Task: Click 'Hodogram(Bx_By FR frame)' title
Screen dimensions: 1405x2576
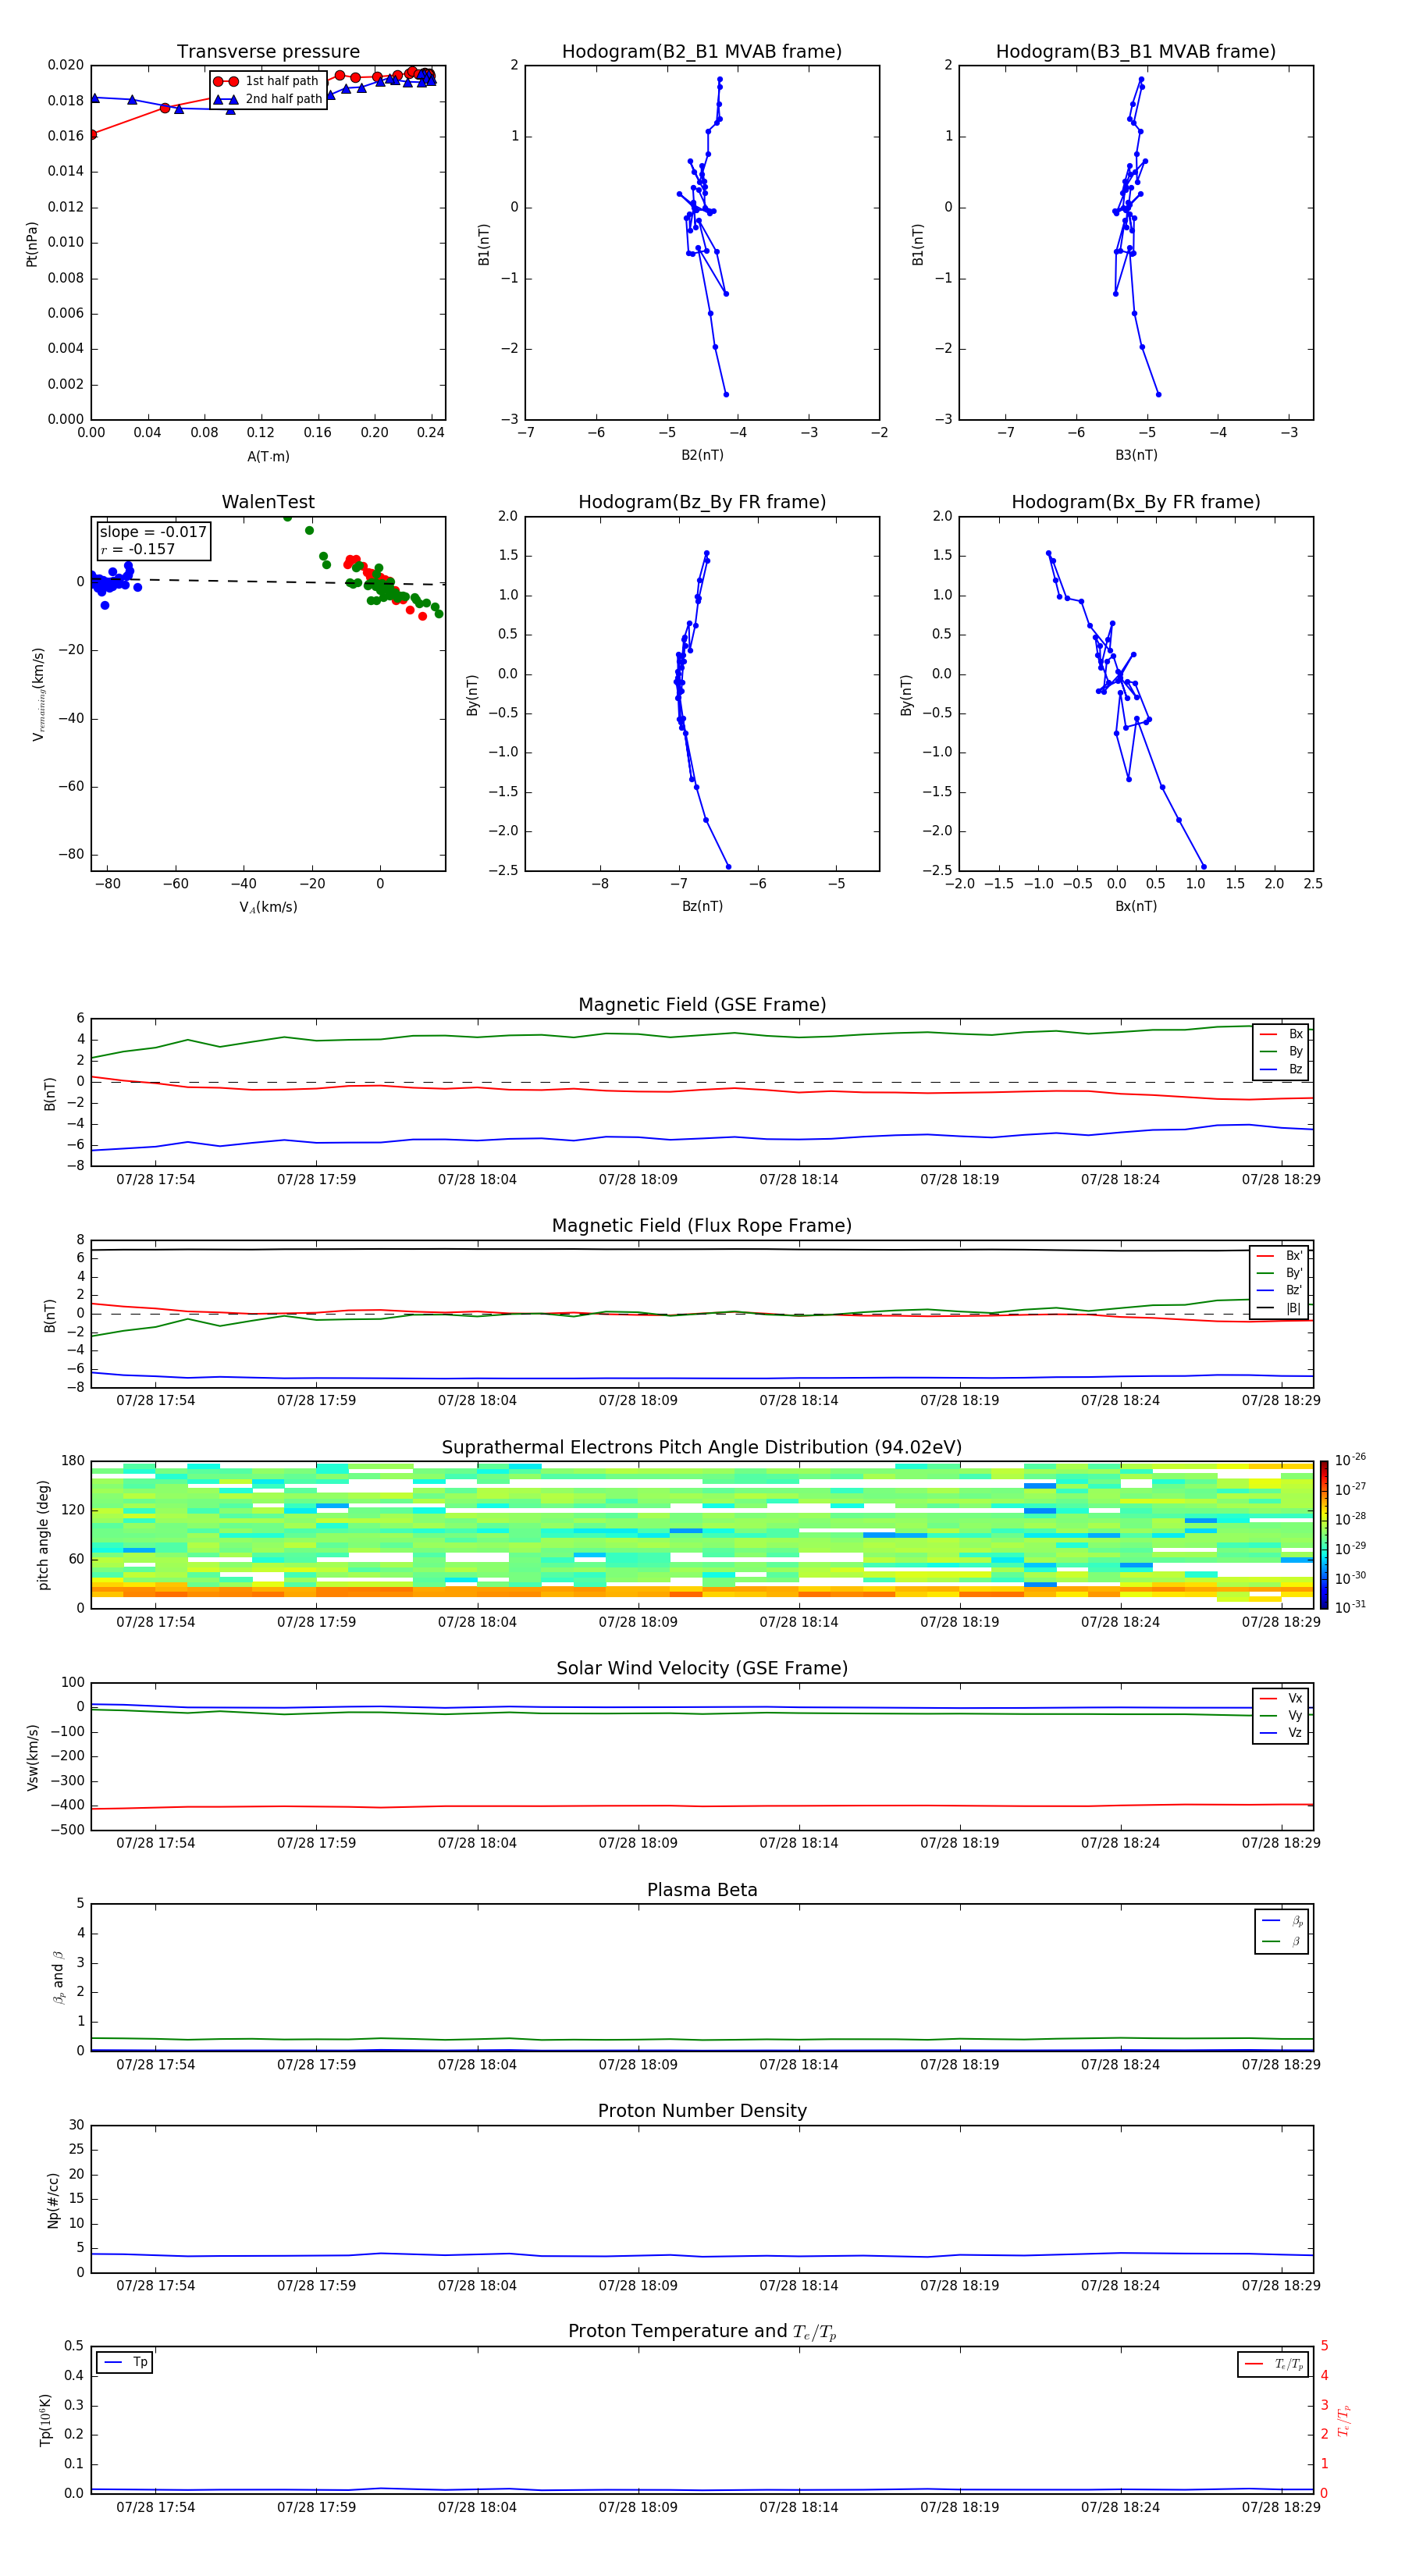Action: tap(1136, 502)
